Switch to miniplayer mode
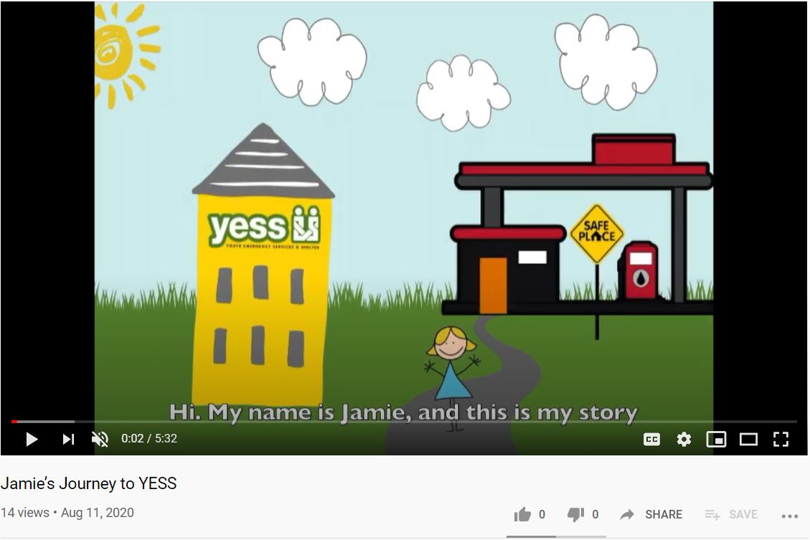This screenshot has width=810, height=540. 716,440
